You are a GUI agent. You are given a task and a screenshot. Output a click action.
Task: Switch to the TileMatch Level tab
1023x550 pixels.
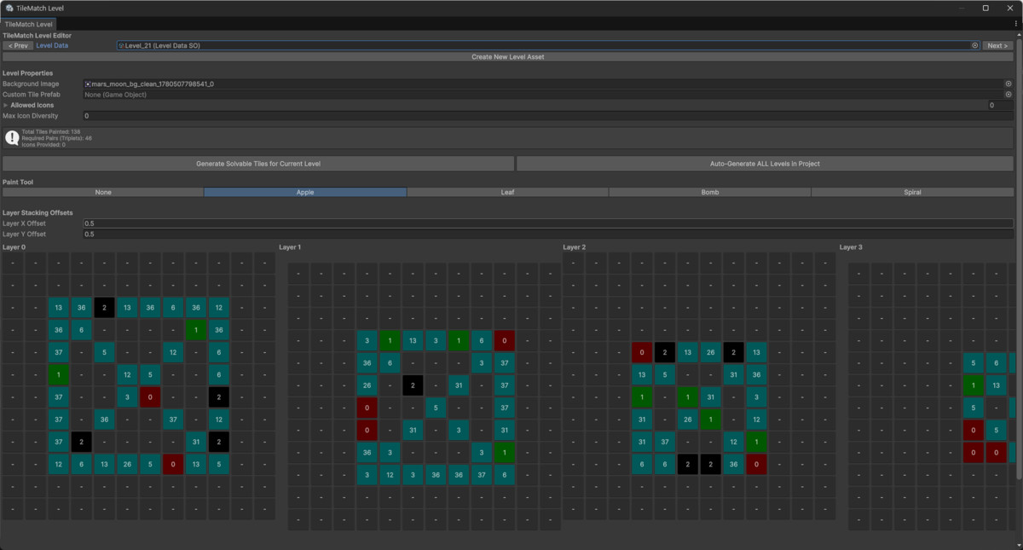click(x=29, y=24)
